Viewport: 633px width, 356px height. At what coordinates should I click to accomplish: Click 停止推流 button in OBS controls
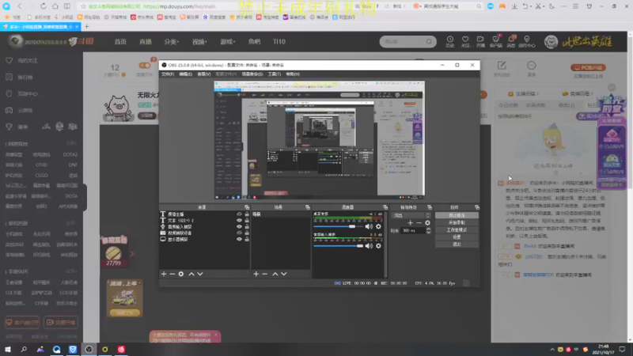457,215
